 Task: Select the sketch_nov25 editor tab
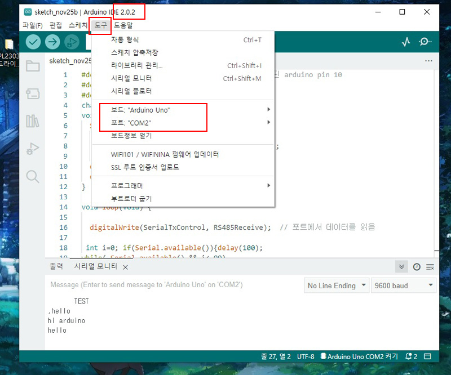[70, 61]
